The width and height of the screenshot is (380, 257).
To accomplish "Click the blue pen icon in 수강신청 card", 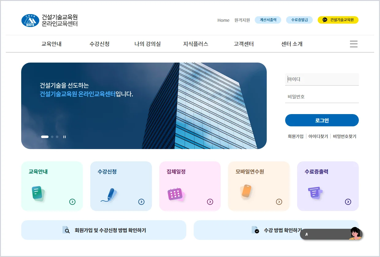I will click(x=109, y=195).
